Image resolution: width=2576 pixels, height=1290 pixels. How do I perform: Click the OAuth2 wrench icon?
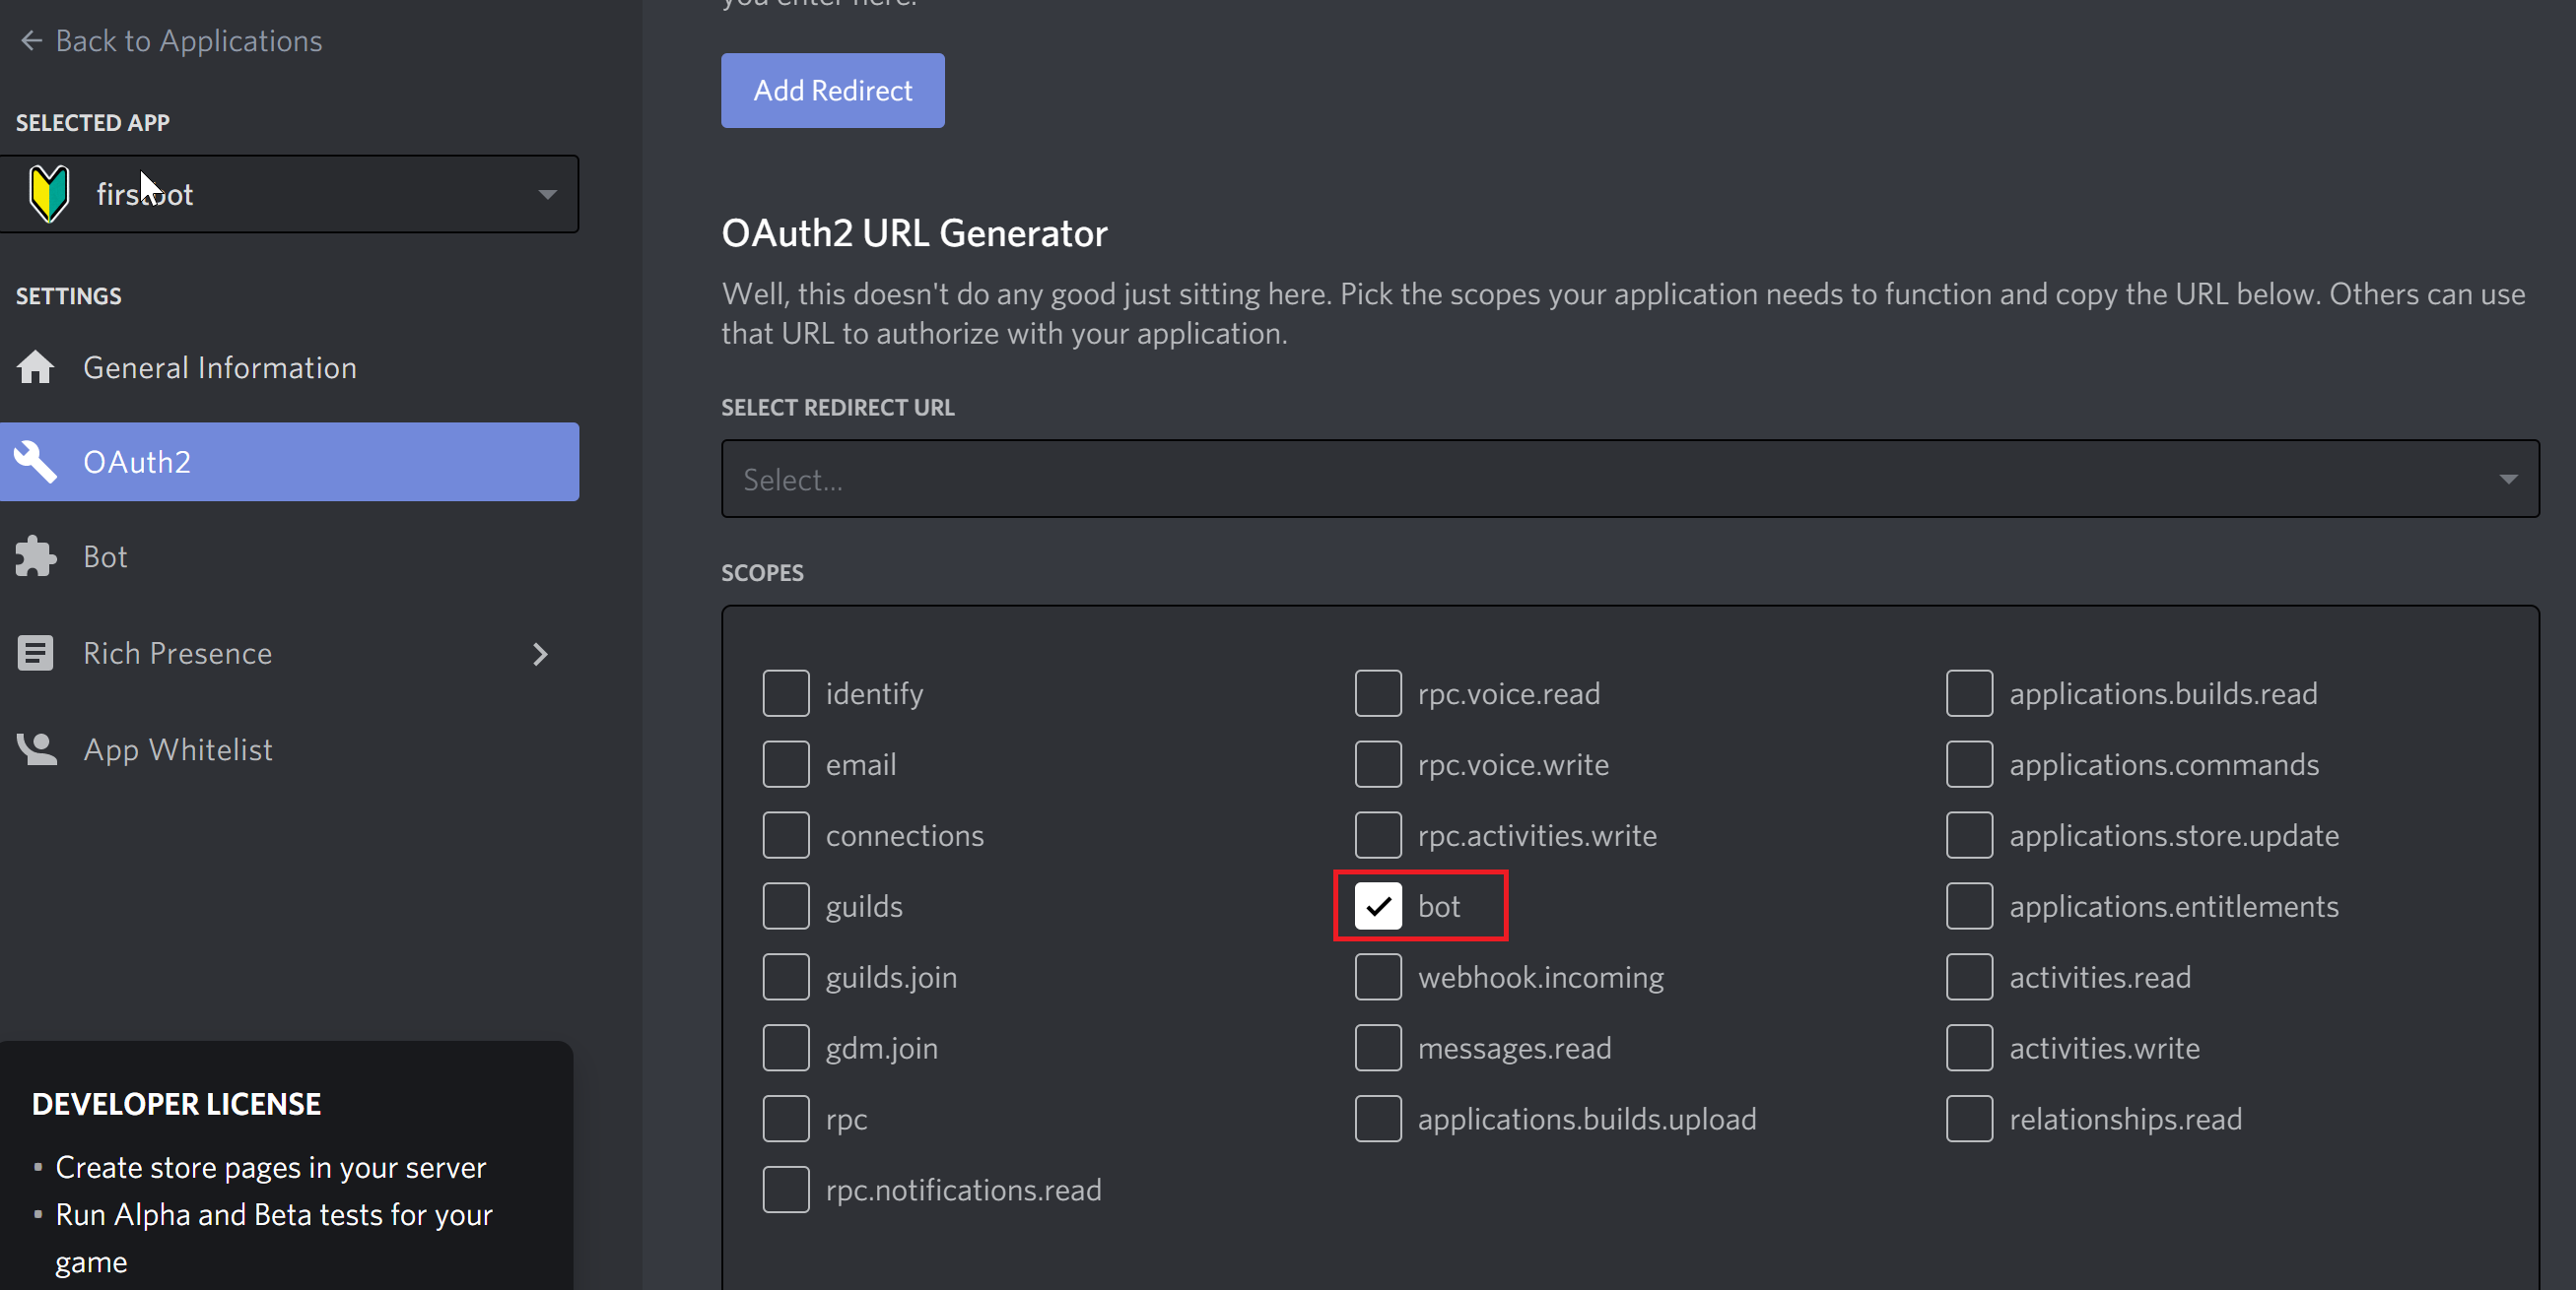(x=35, y=462)
